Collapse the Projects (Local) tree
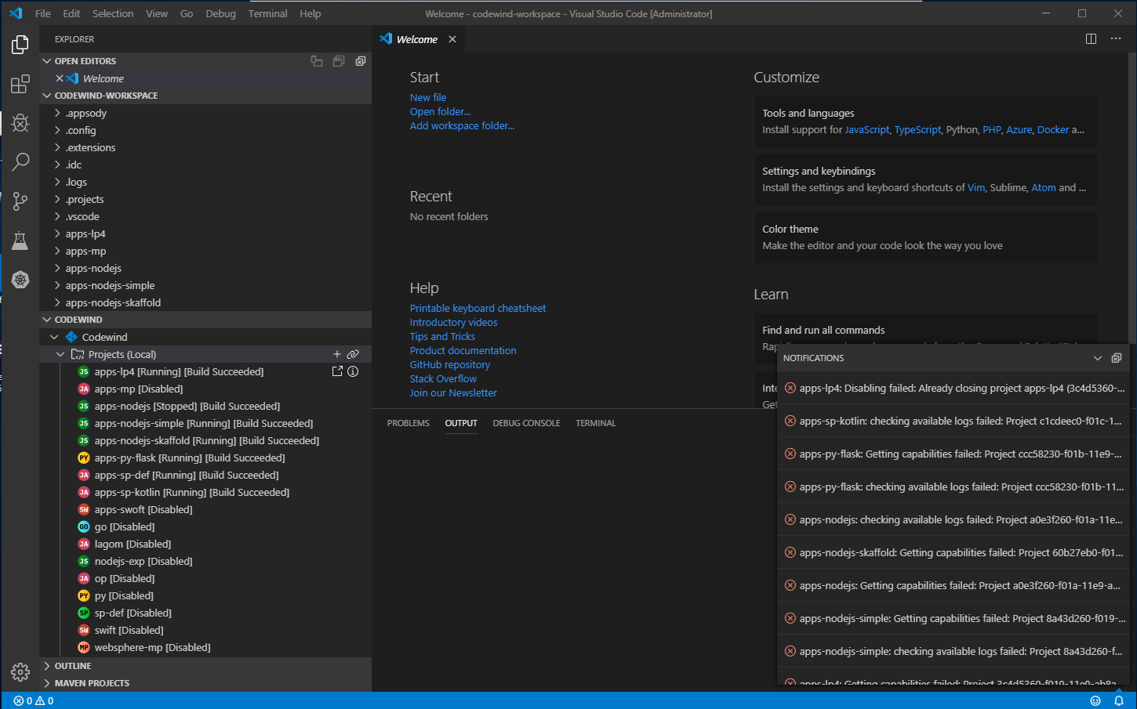The height and width of the screenshot is (709, 1137). [x=60, y=354]
